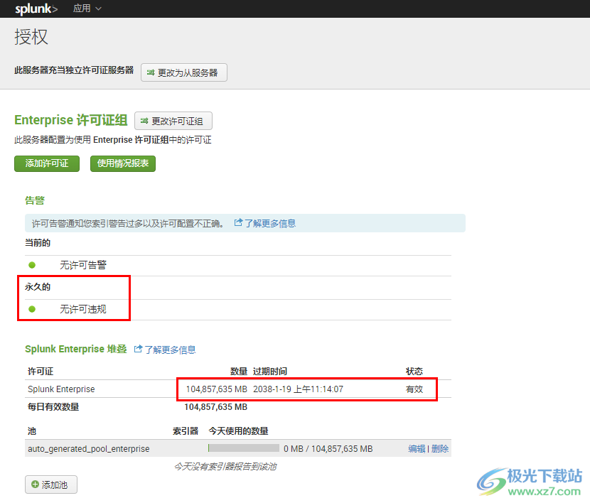
Task: Click the 更改为从服务器 button
Action: (x=184, y=72)
